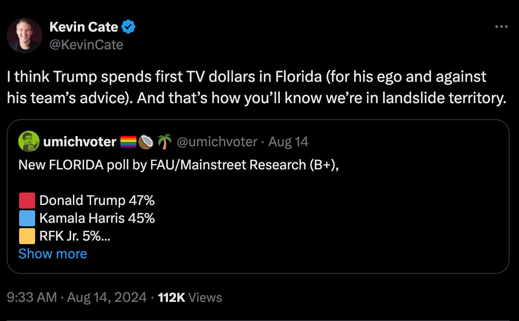The image size is (519, 321).
Task: Click Kevin Cate's profile avatar
Action: (24, 35)
